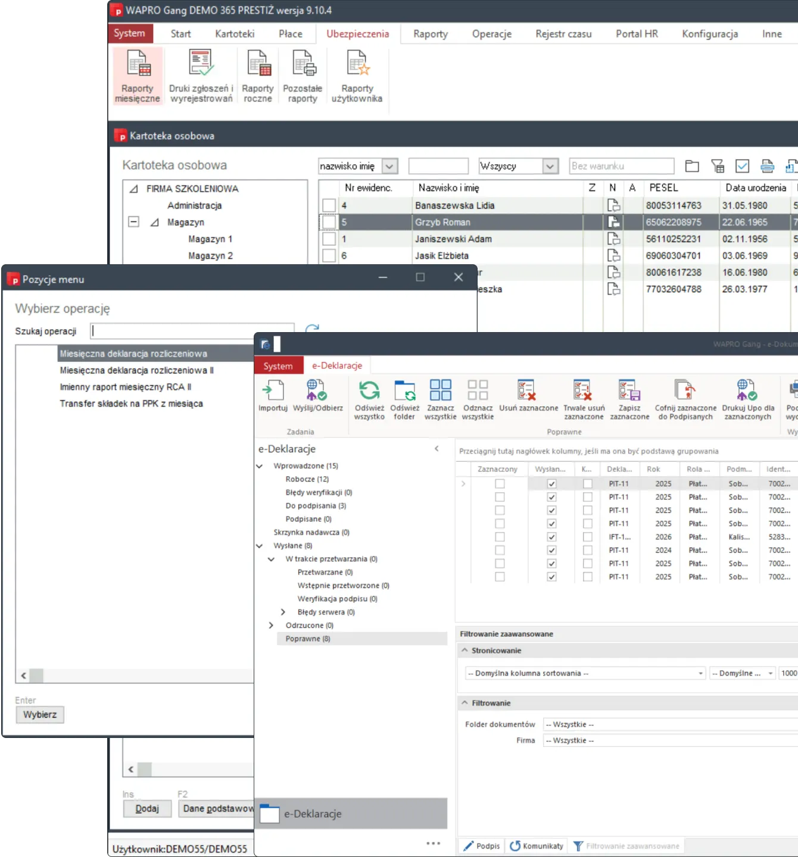Click the Dane podstawowe button
Viewport: 798px width, 857px height.
pyautogui.click(x=217, y=808)
